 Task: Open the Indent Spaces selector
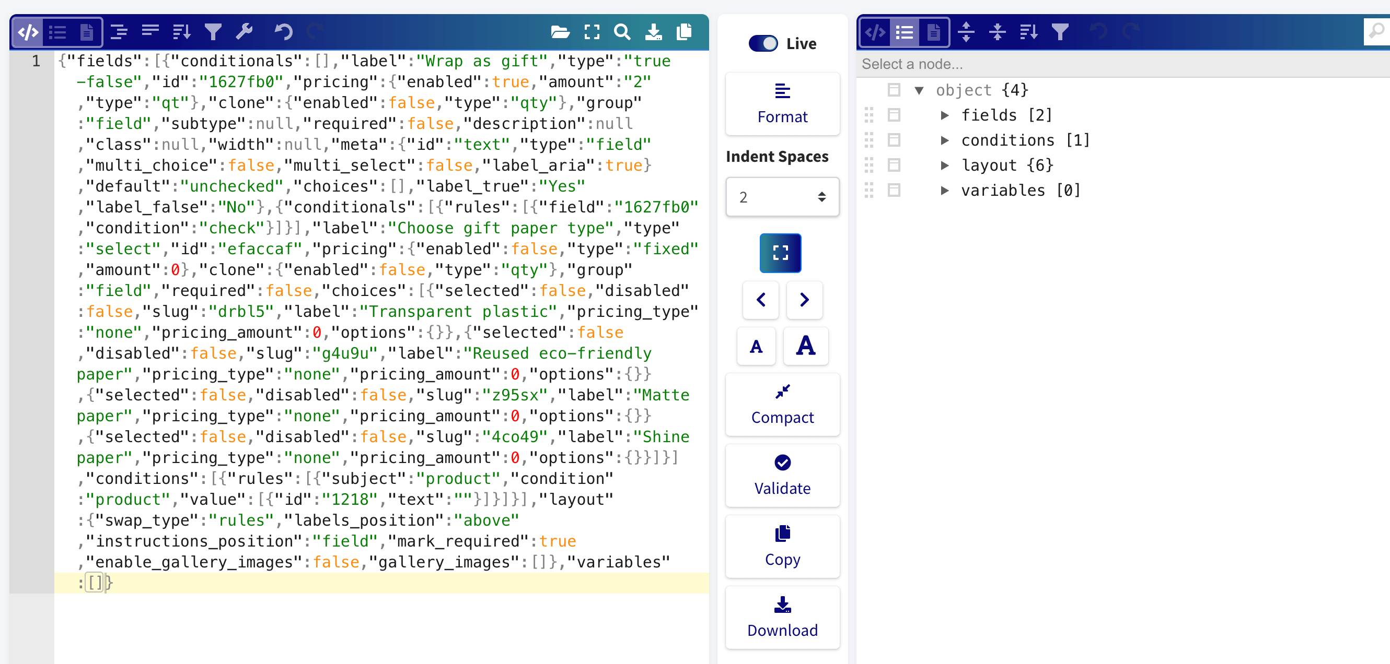point(782,197)
